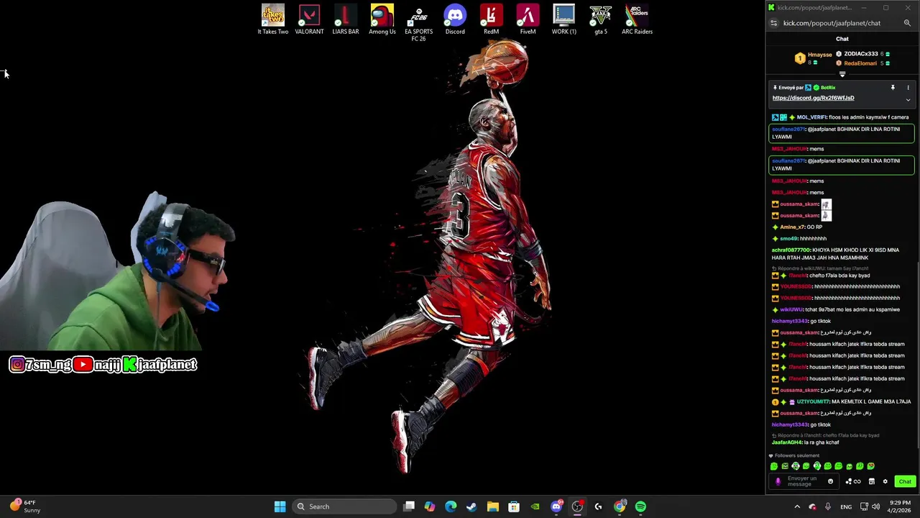Open the LIARS BAR desktop icon

coord(346,19)
